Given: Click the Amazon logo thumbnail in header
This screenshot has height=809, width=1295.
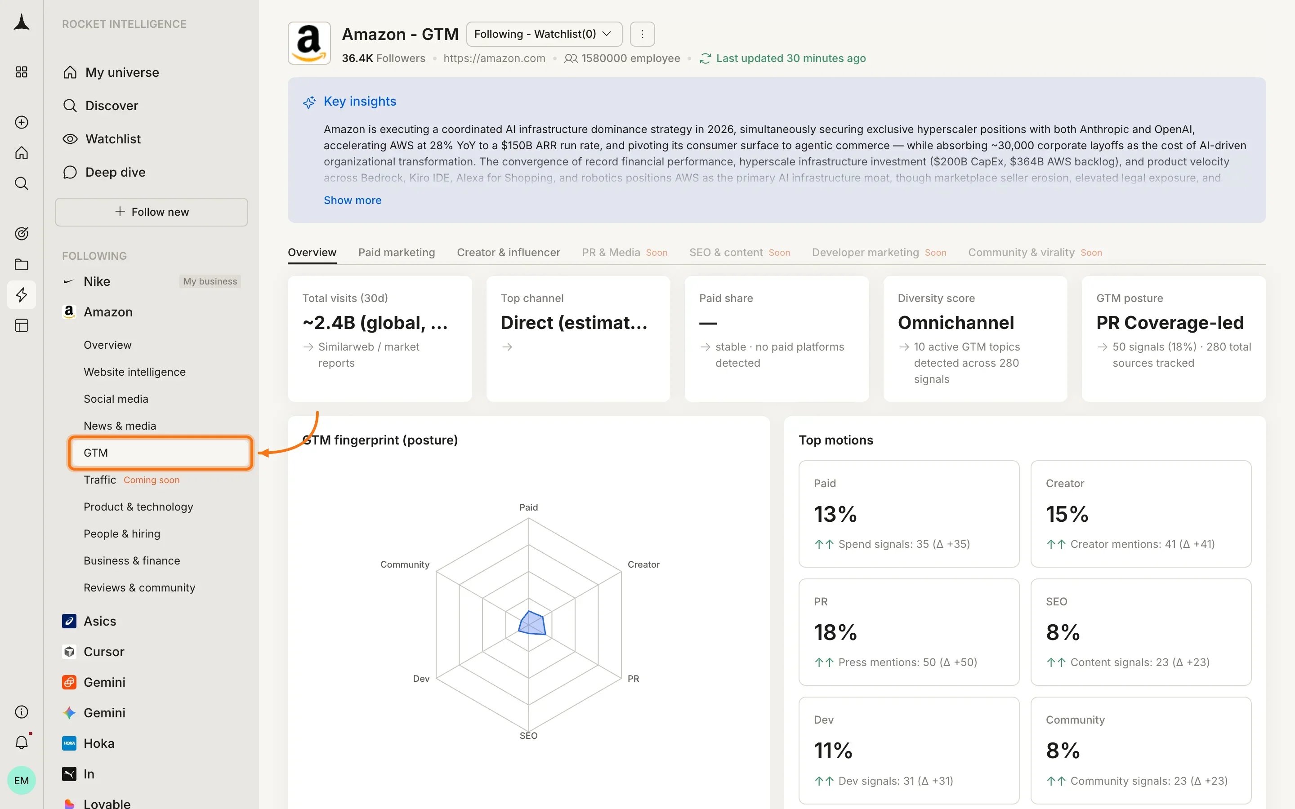Looking at the screenshot, I should coord(309,43).
